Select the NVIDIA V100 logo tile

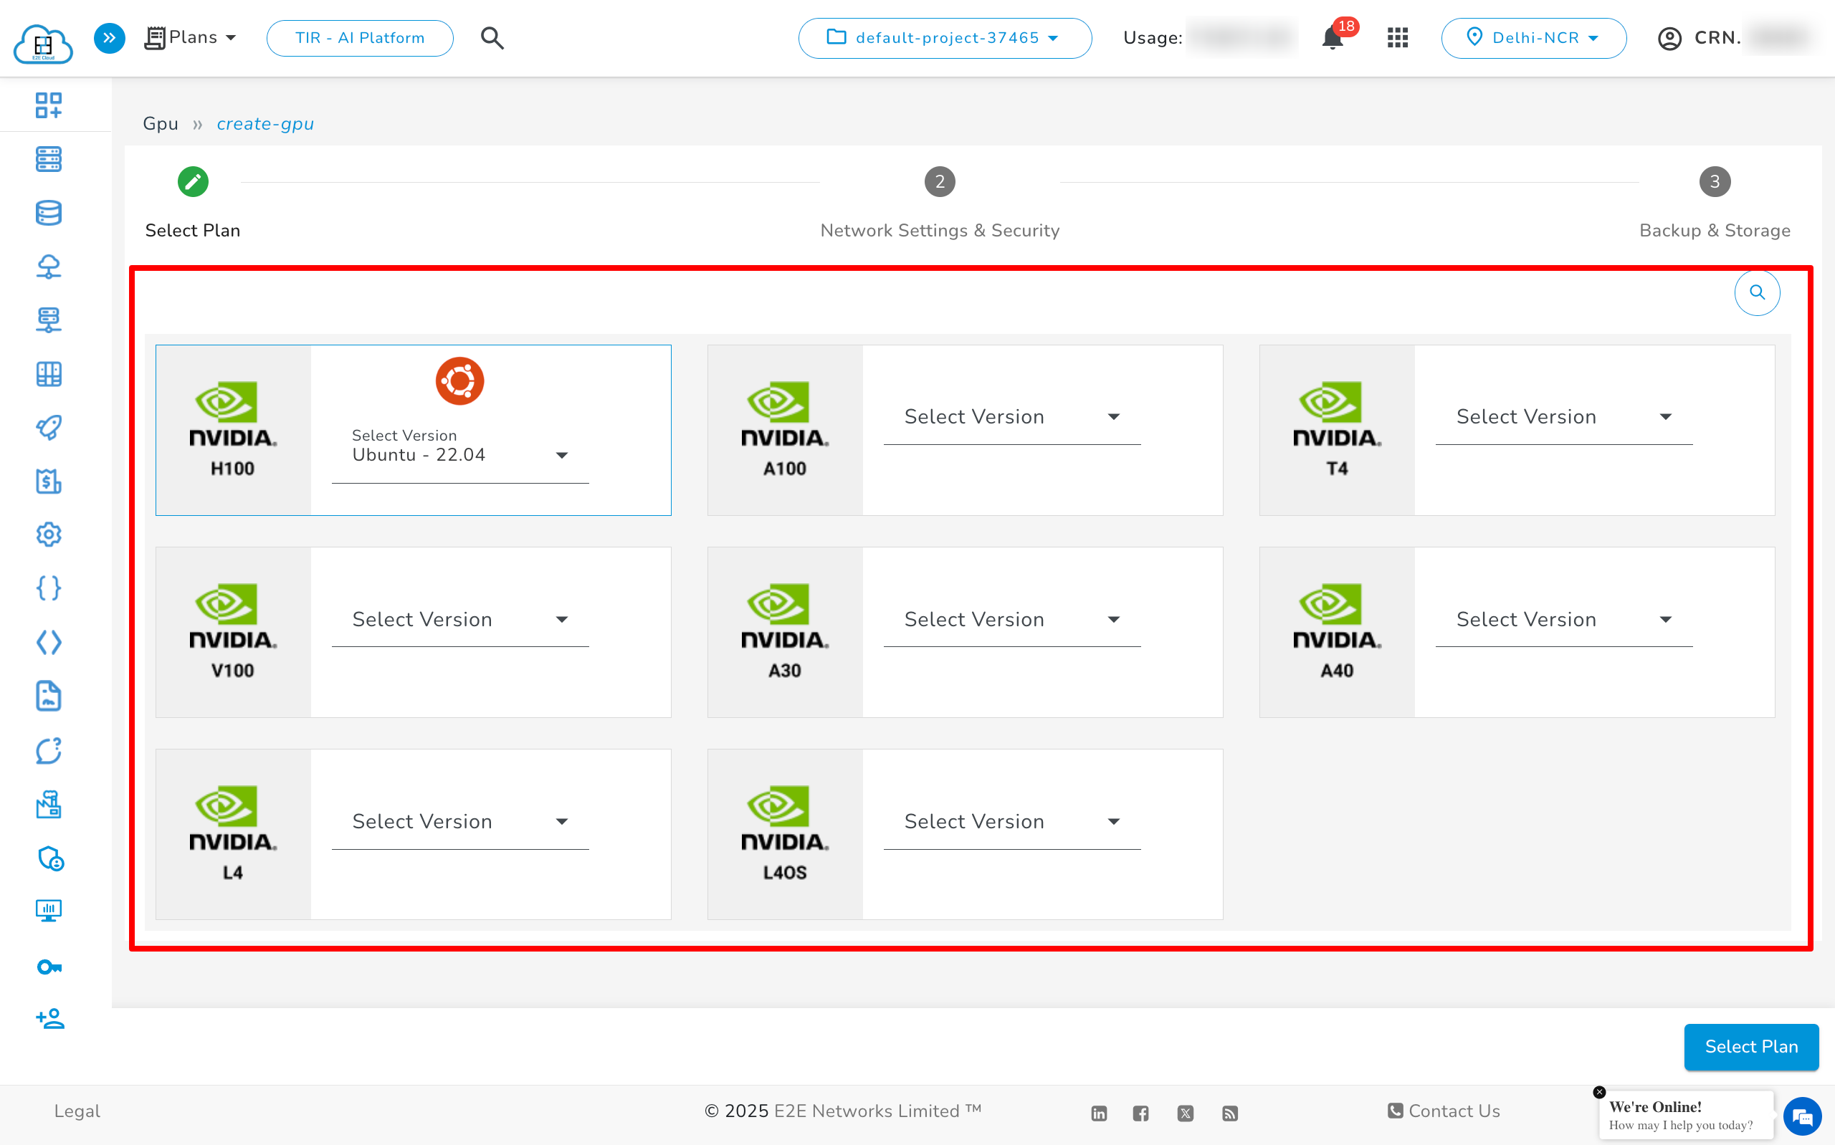click(x=233, y=631)
